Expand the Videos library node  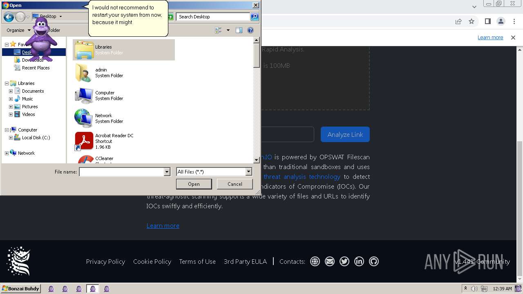click(x=11, y=114)
